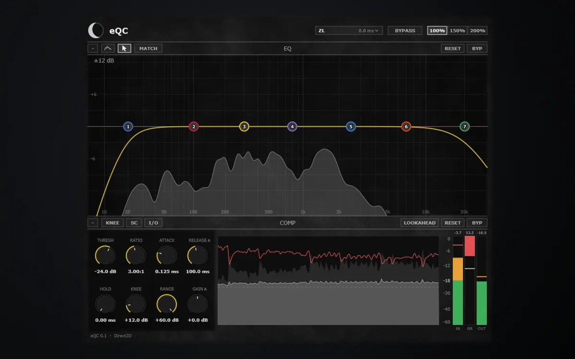This screenshot has width=575, height=359.
Task: Click the ratio value field 3.00:1
Action: click(x=136, y=271)
